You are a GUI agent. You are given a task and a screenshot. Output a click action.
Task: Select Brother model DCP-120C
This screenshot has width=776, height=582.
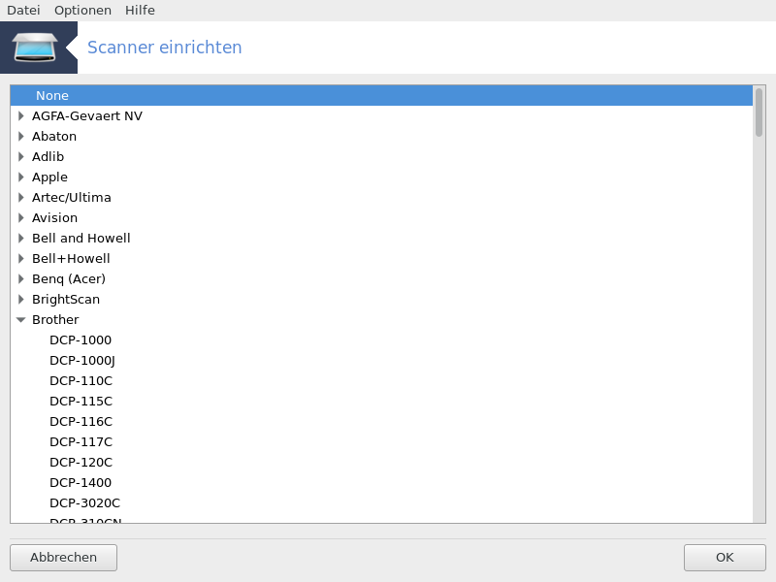click(x=81, y=463)
